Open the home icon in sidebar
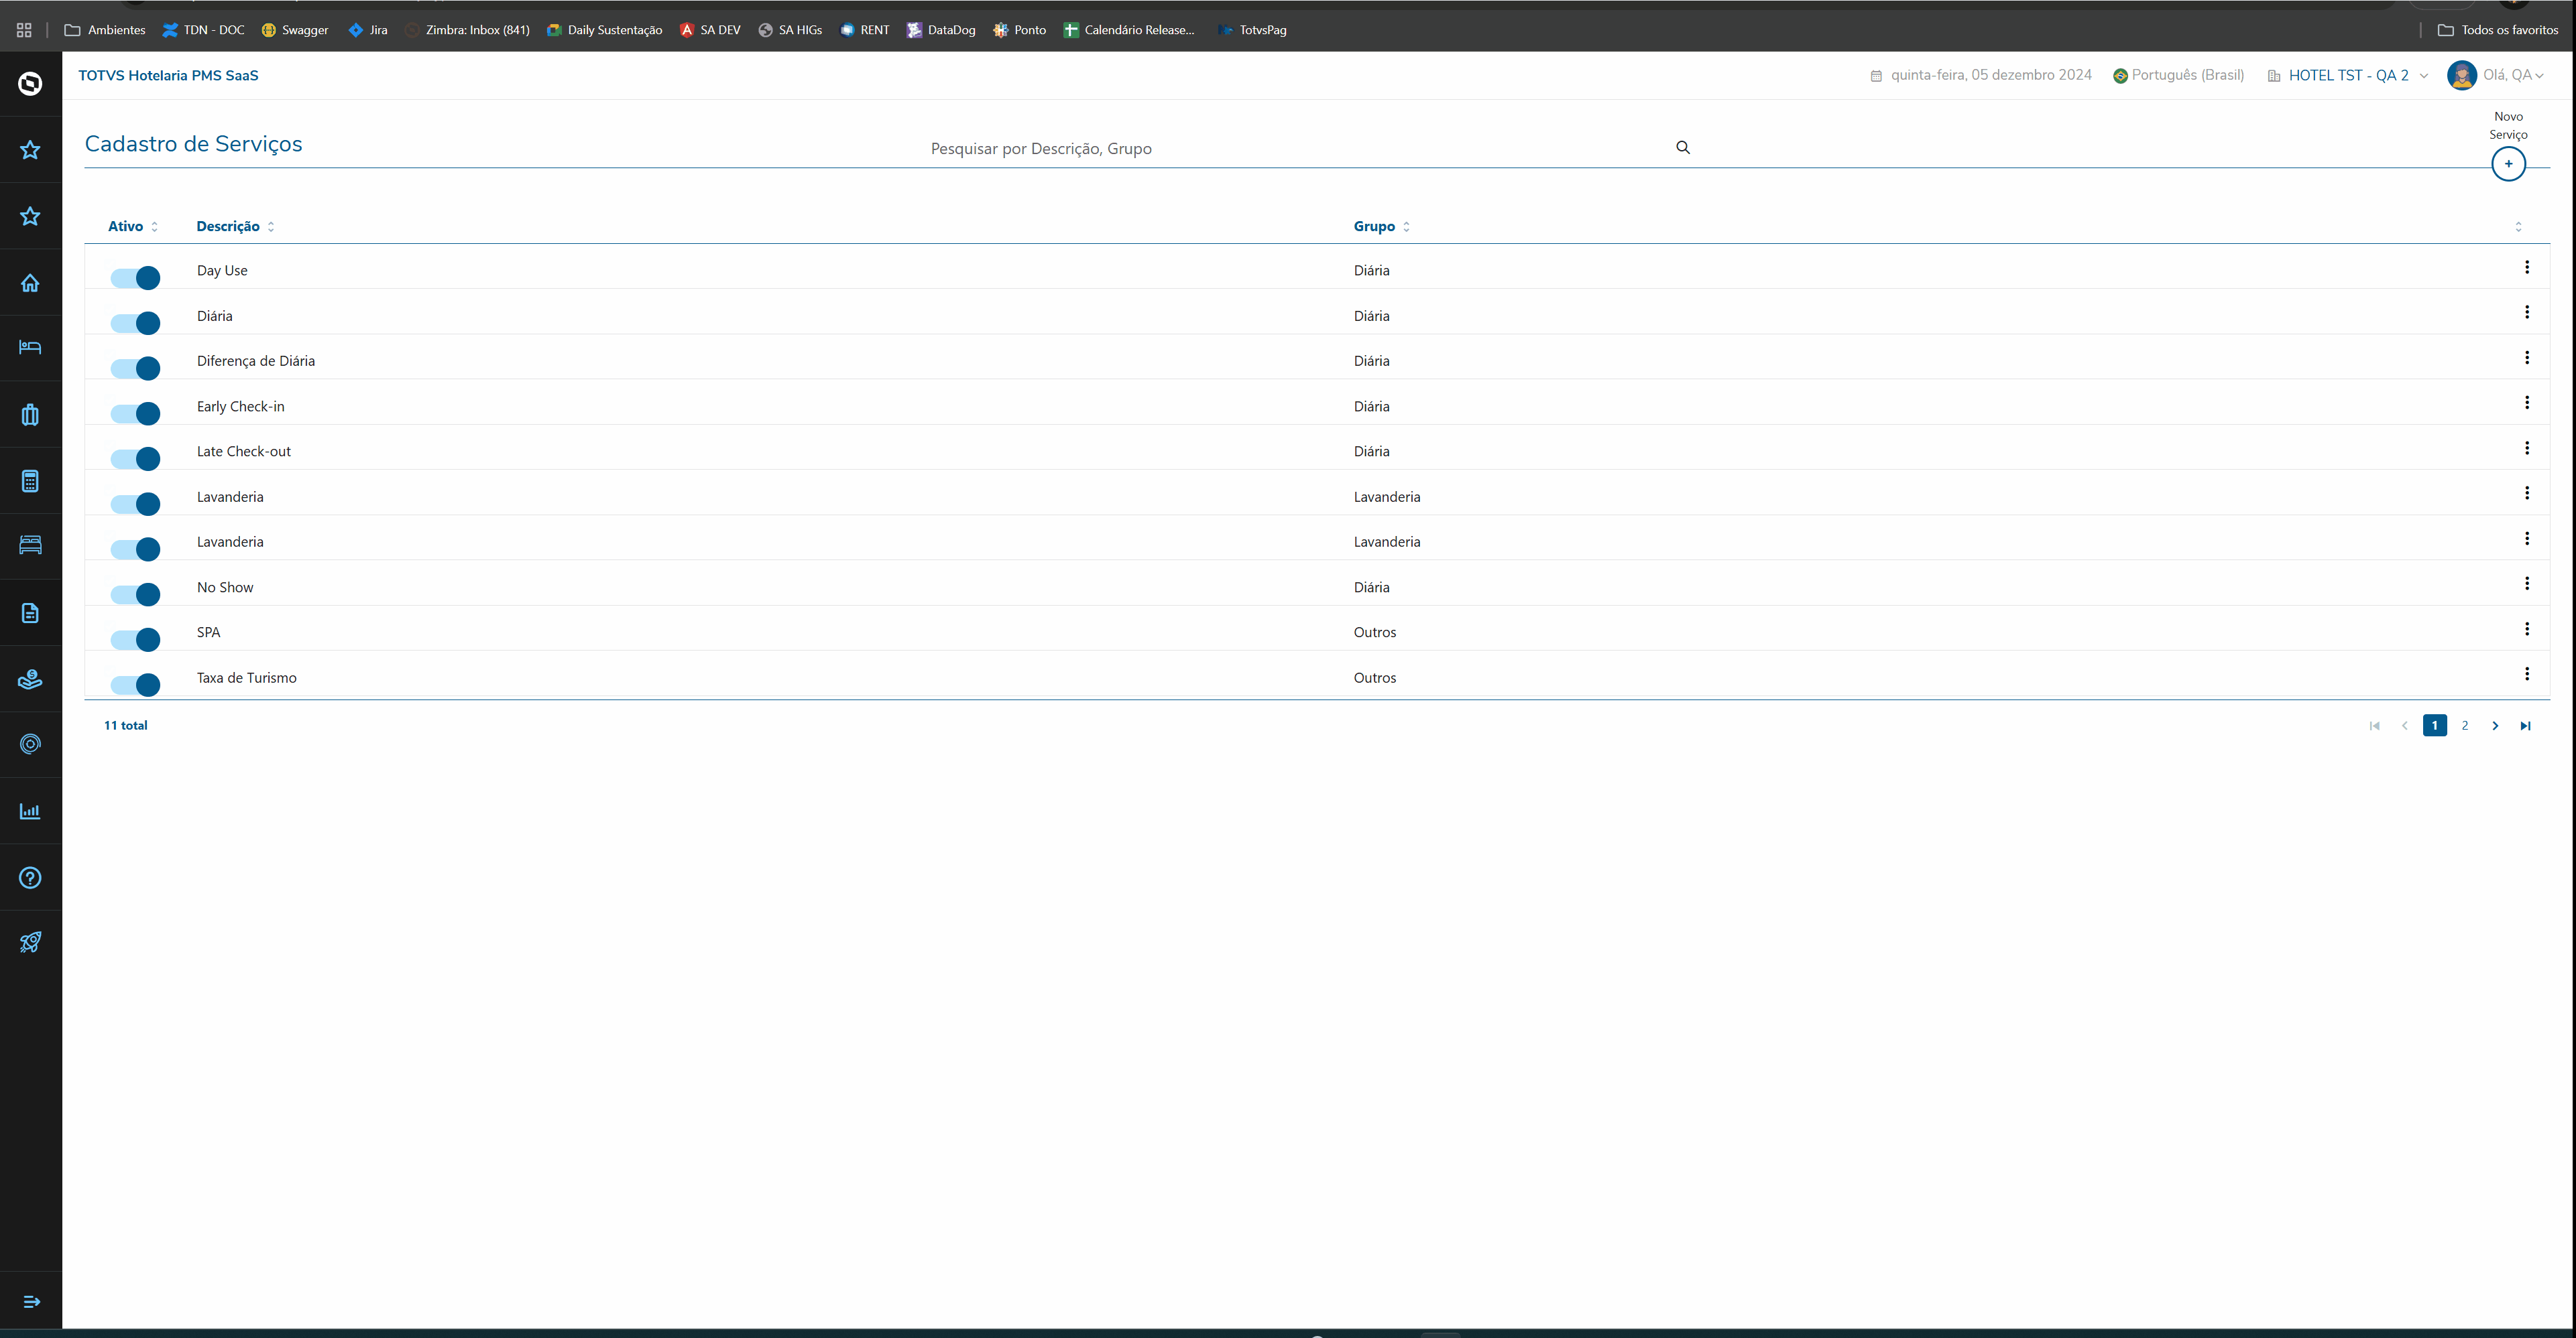The image size is (2576, 1338). [30, 283]
